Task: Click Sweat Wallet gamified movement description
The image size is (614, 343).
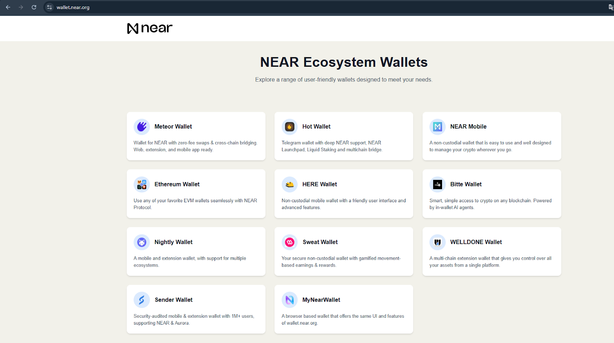Action: click(x=341, y=262)
